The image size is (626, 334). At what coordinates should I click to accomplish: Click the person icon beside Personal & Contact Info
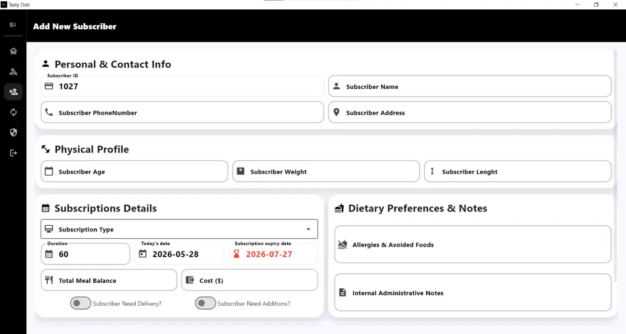pos(46,63)
